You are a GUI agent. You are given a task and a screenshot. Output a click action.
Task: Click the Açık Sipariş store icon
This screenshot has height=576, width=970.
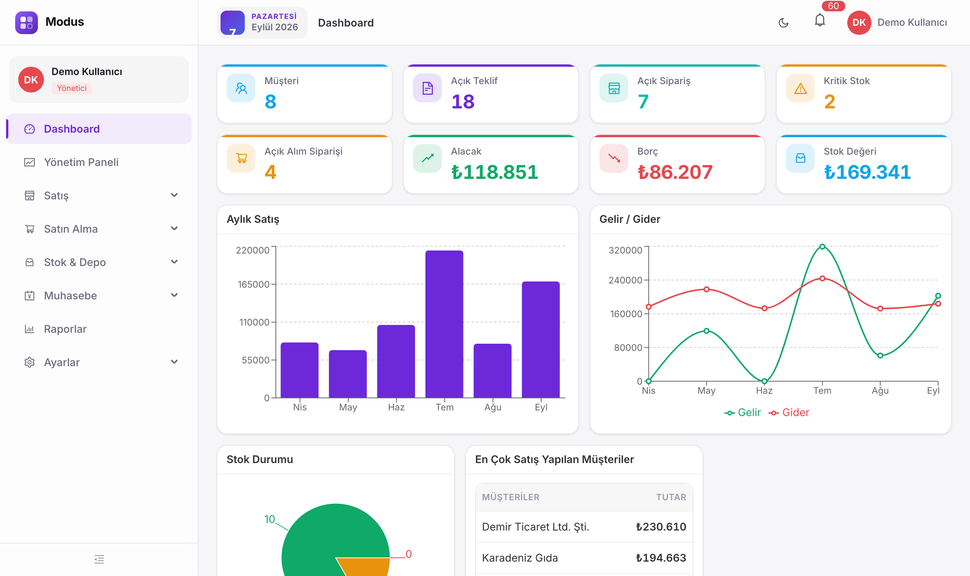coord(614,88)
